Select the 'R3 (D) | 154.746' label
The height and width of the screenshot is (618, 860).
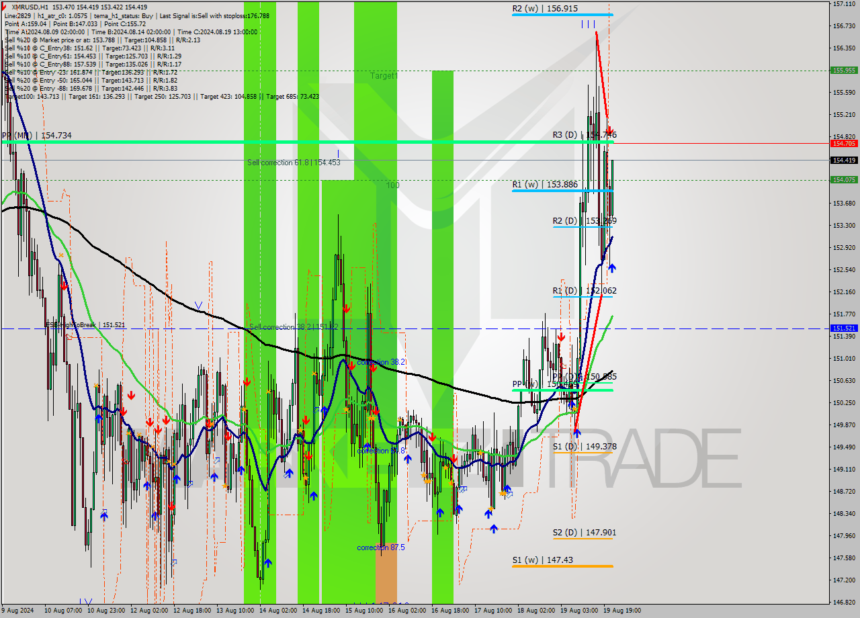585,135
